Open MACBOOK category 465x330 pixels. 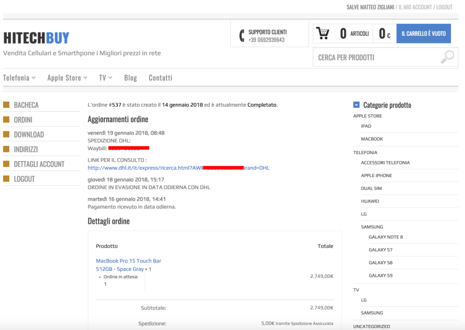point(372,139)
